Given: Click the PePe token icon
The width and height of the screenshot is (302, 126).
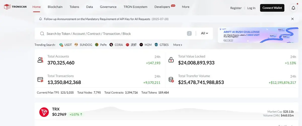Looking at the screenshot, I should [x=97, y=45].
